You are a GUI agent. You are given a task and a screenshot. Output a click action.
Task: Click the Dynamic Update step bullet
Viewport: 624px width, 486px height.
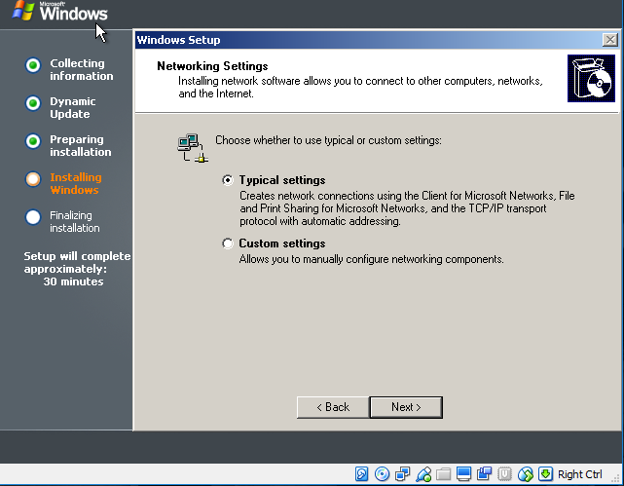click(33, 103)
